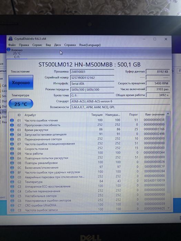Click the Raw-значения column header
The height and width of the screenshot is (241, 181).
point(153,115)
